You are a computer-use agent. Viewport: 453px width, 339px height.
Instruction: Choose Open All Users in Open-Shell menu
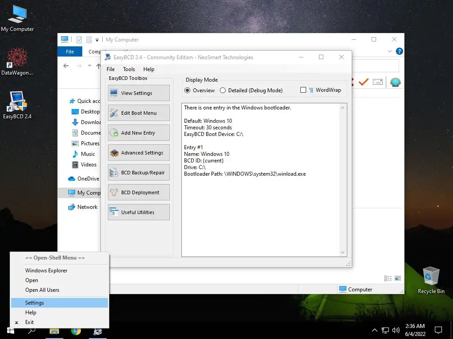pyautogui.click(x=60, y=290)
